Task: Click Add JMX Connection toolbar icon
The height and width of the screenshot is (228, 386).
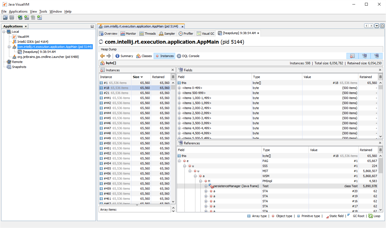Action: (x=27, y=18)
